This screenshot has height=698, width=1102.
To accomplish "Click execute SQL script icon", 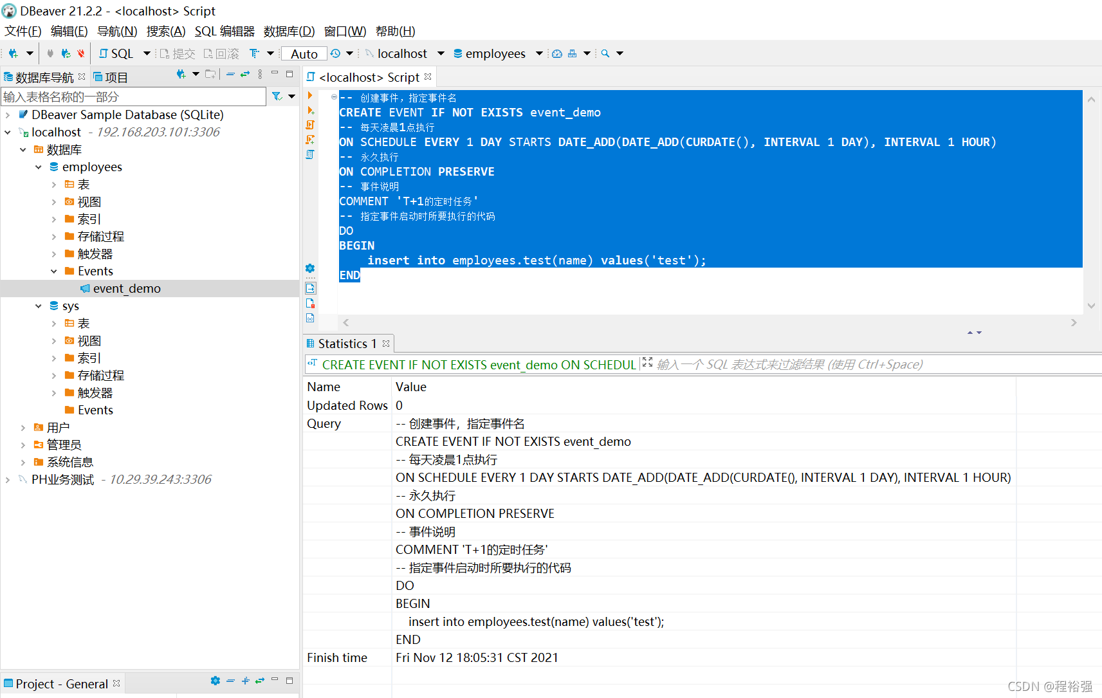I will (310, 125).
